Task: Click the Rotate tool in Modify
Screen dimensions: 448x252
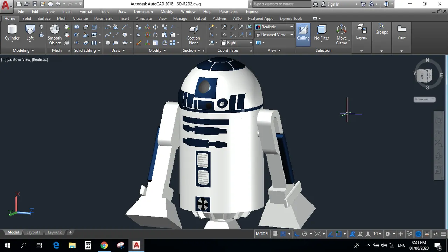Action: 155,35
